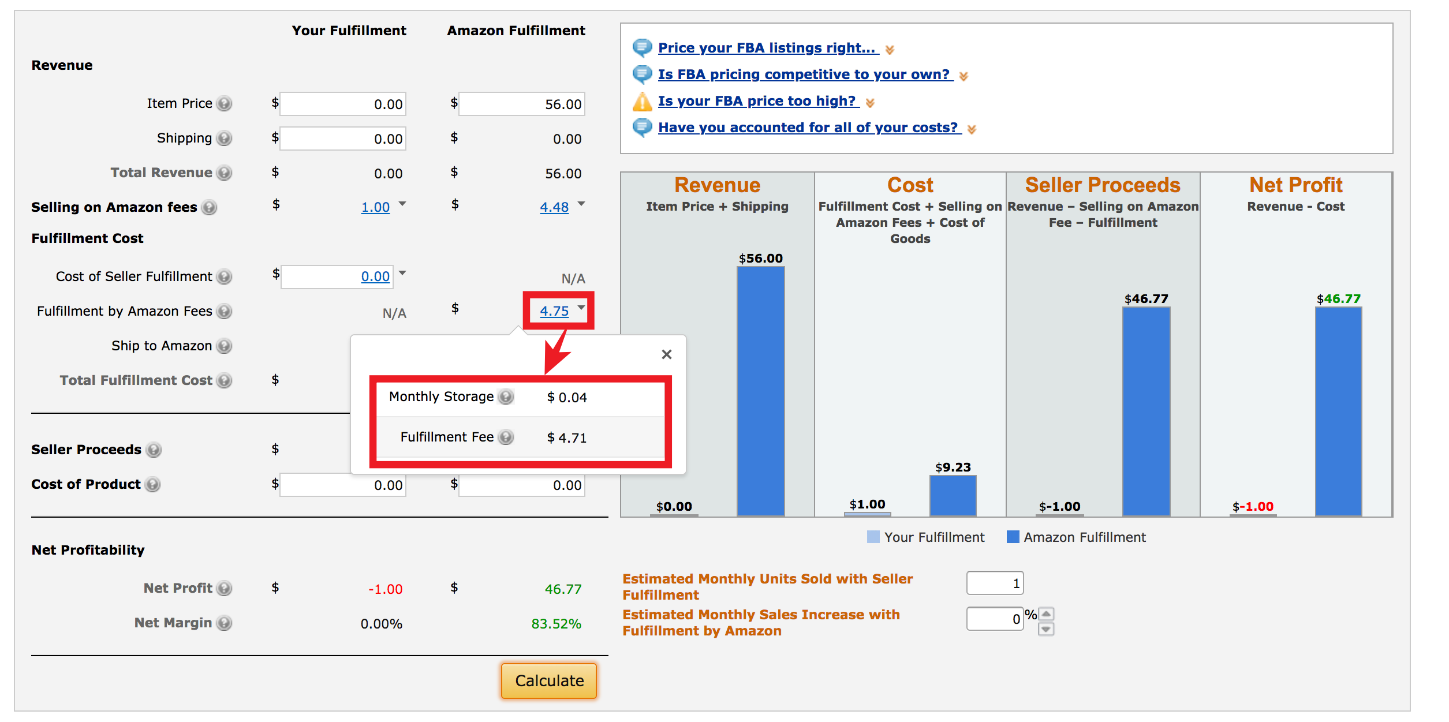Decrease sales increase percent with down stepper

pos(1046,629)
